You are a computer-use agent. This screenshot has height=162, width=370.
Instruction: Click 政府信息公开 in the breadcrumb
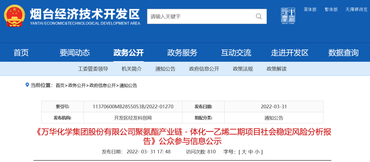click(x=103, y=85)
